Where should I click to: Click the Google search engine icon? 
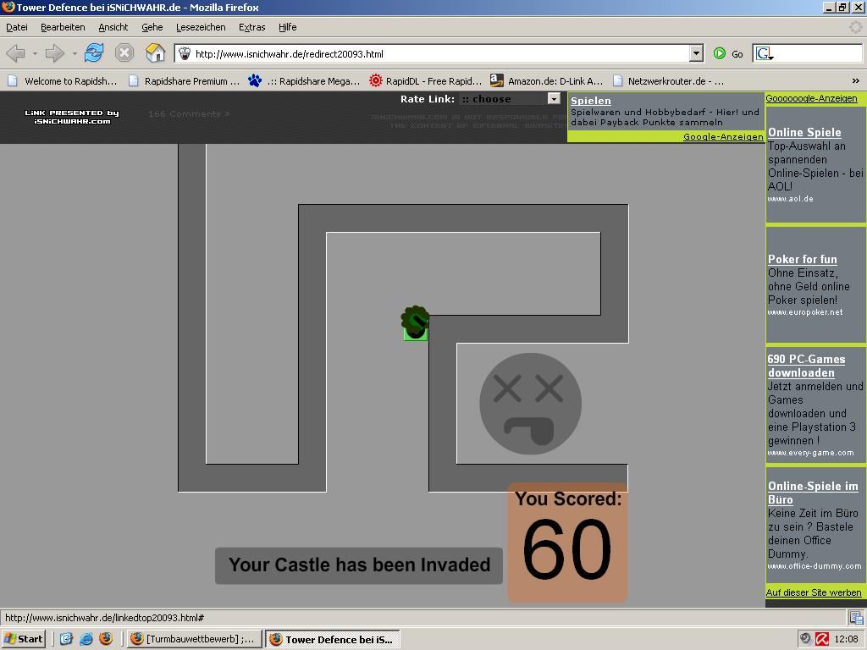[x=765, y=53]
